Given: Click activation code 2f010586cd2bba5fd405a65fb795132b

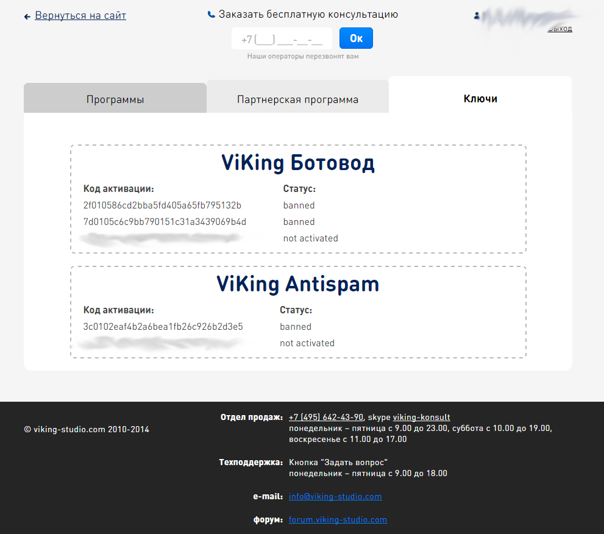Looking at the screenshot, I should pos(162,205).
